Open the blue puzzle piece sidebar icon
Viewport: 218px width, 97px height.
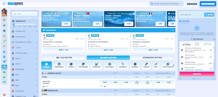(4, 62)
